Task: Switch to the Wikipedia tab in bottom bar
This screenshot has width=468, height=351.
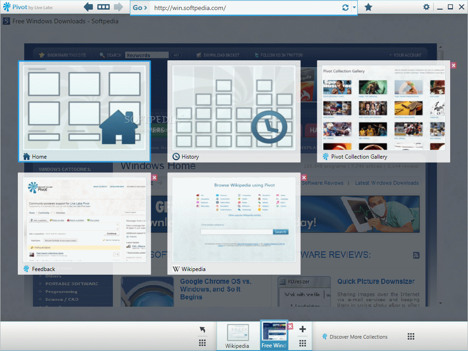Action: pyautogui.click(x=237, y=336)
